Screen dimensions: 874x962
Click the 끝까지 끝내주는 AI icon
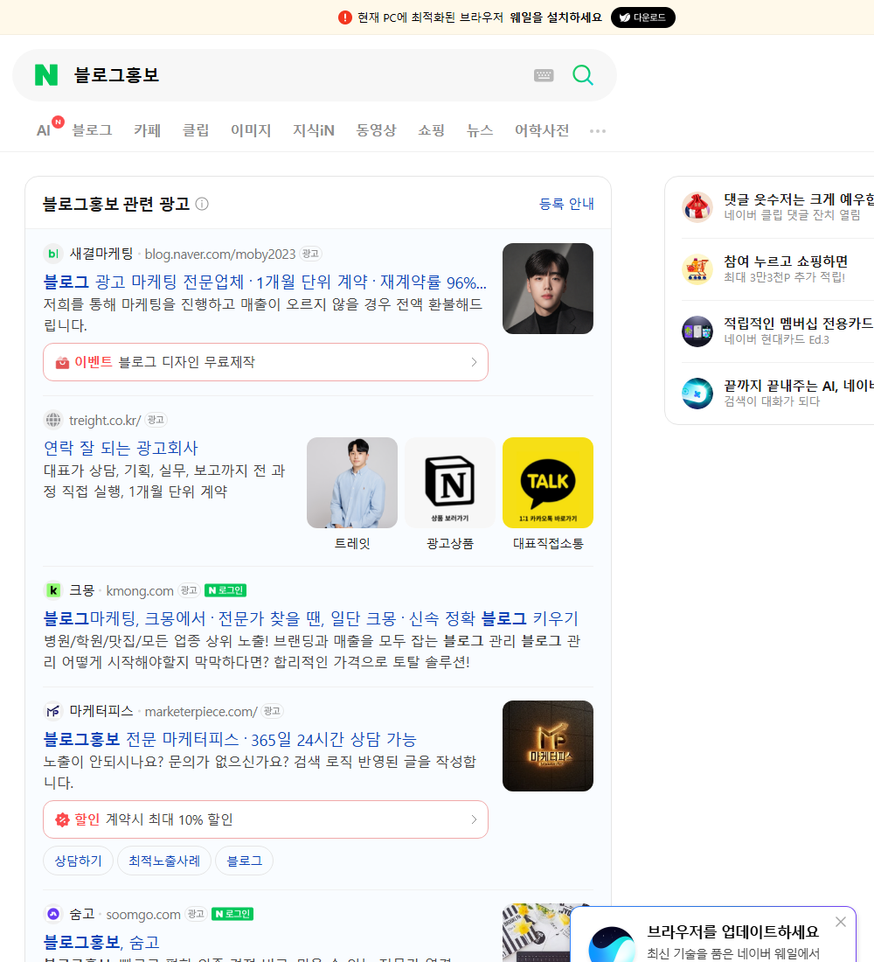(697, 394)
